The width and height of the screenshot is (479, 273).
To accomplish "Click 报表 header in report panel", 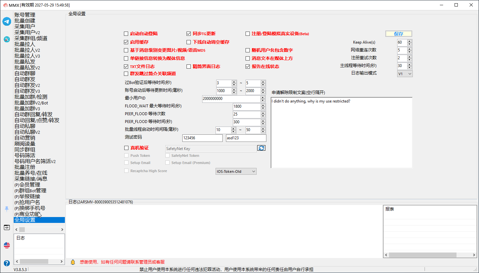I will [390, 209].
